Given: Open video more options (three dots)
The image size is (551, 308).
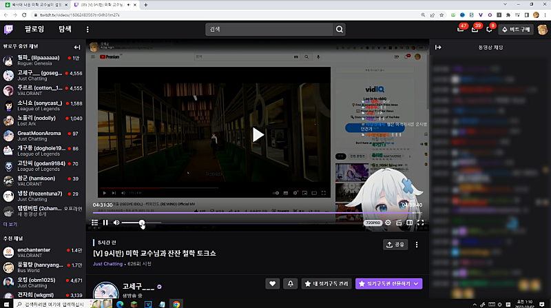Looking at the screenshot, I should click(417, 245).
